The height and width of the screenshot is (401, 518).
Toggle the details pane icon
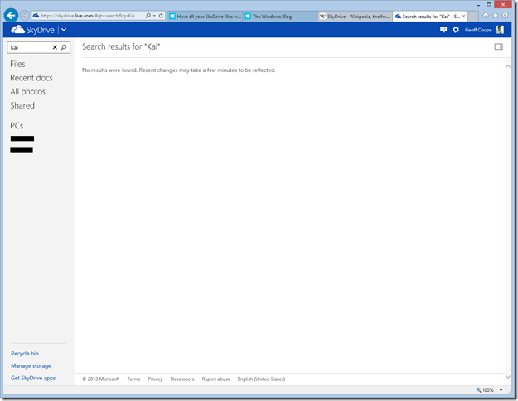coord(498,46)
